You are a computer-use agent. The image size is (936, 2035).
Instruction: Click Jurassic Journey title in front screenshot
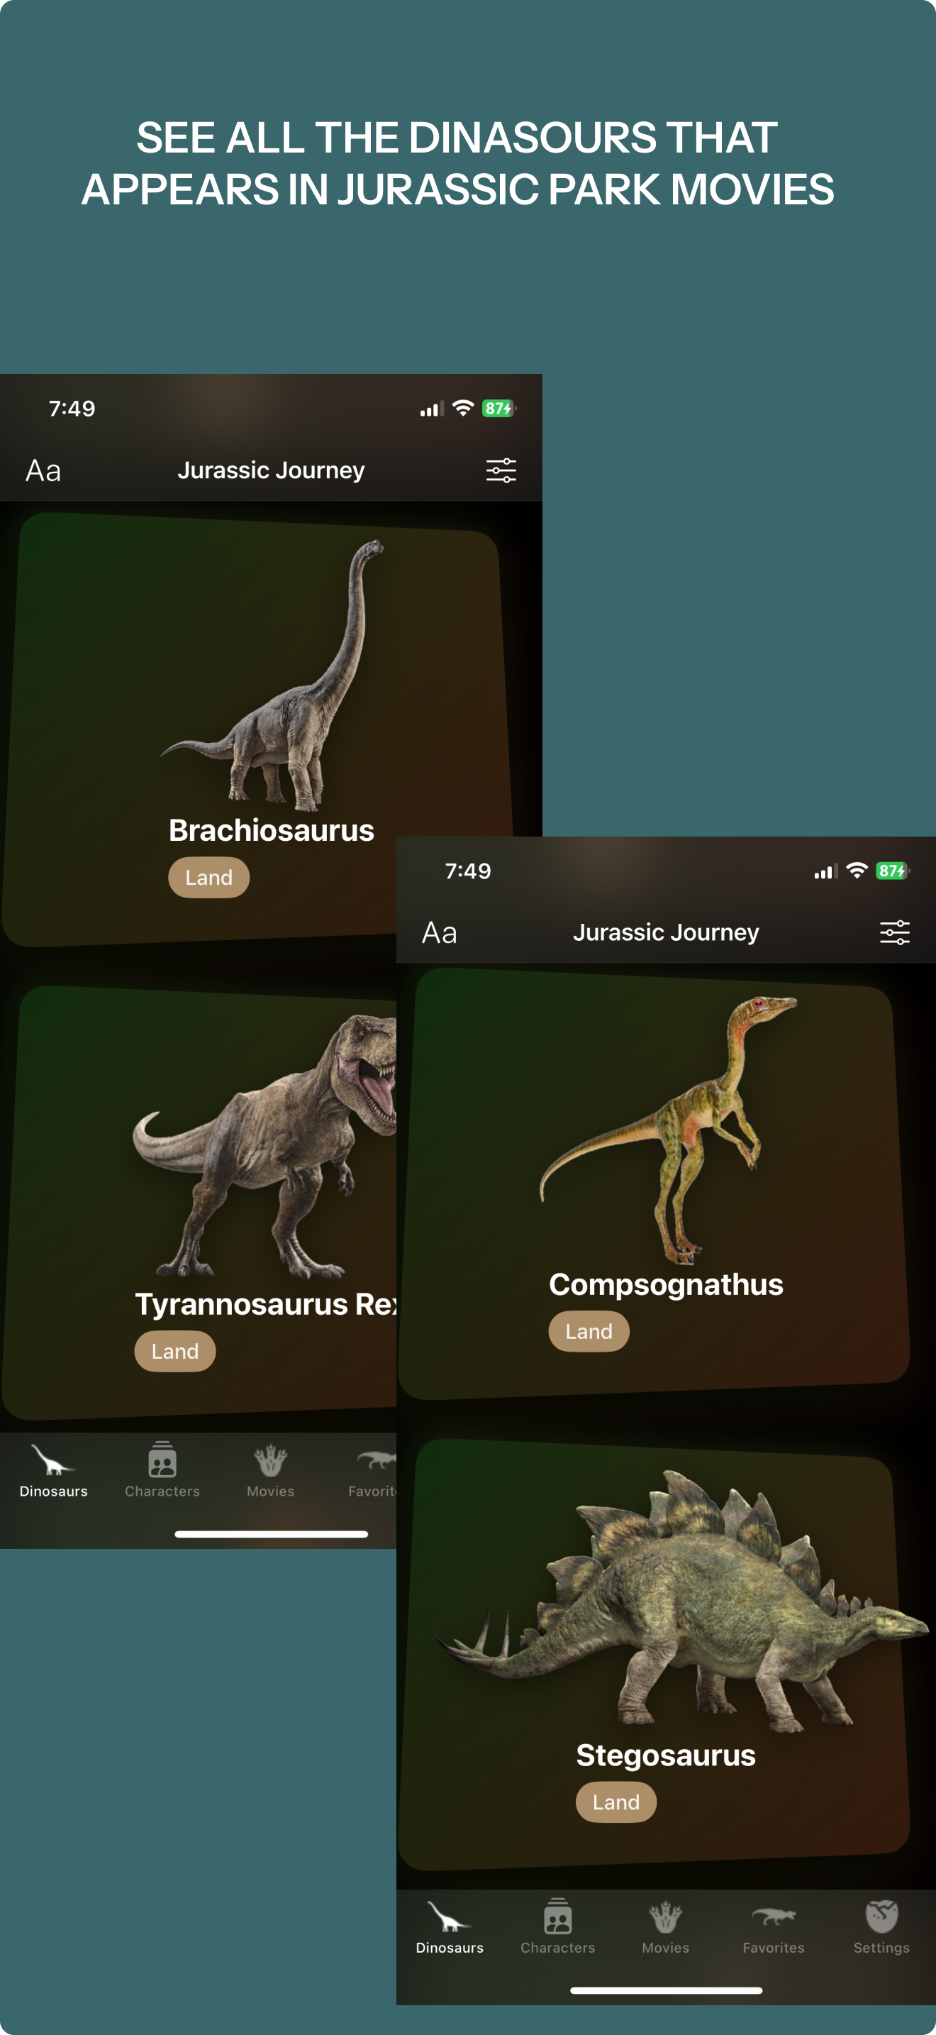point(666,932)
